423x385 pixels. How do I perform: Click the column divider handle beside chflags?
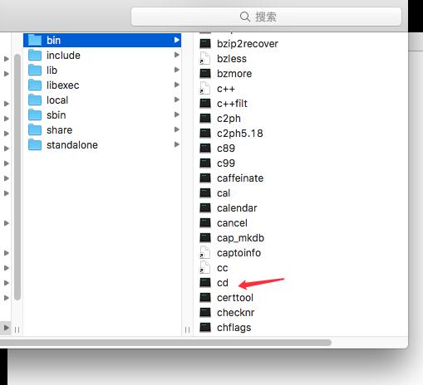coord(187,329)
